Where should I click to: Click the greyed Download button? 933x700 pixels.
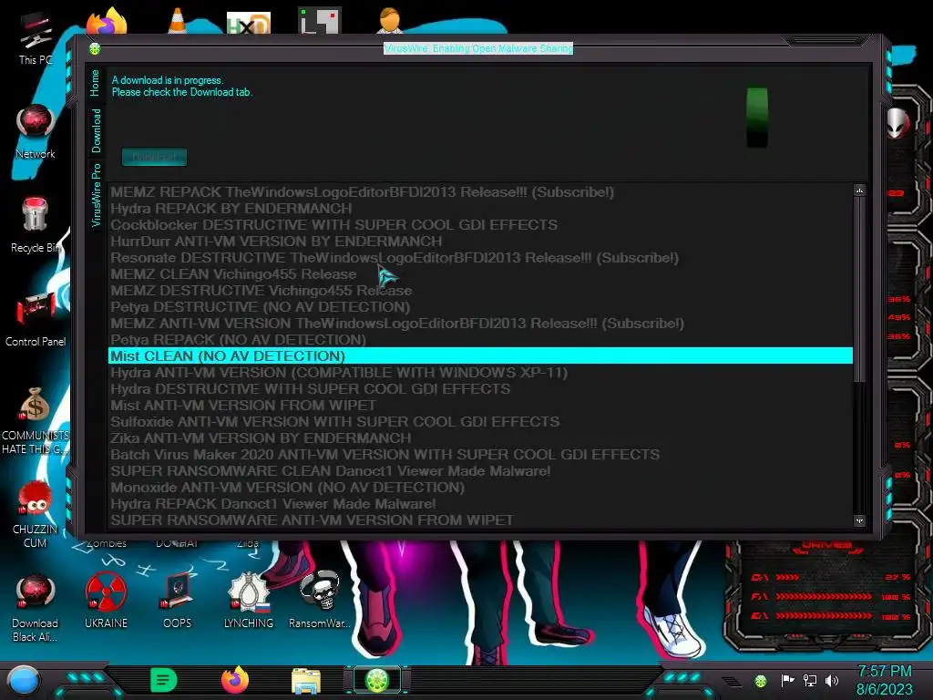[x=154, y=157]
